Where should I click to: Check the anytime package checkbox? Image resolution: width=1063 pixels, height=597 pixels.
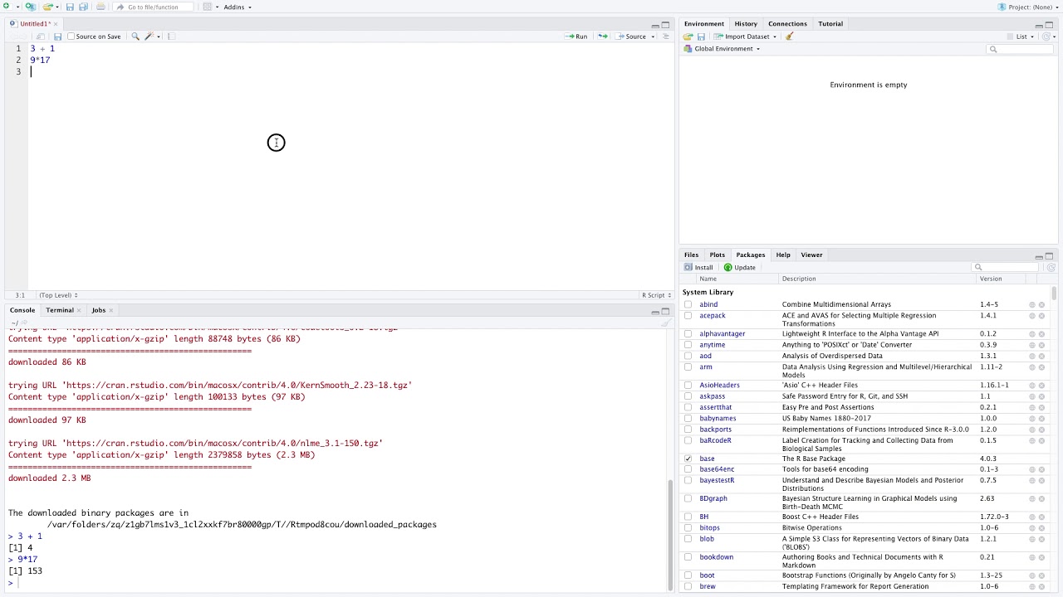pyautogui.click(x=688, y=345)
